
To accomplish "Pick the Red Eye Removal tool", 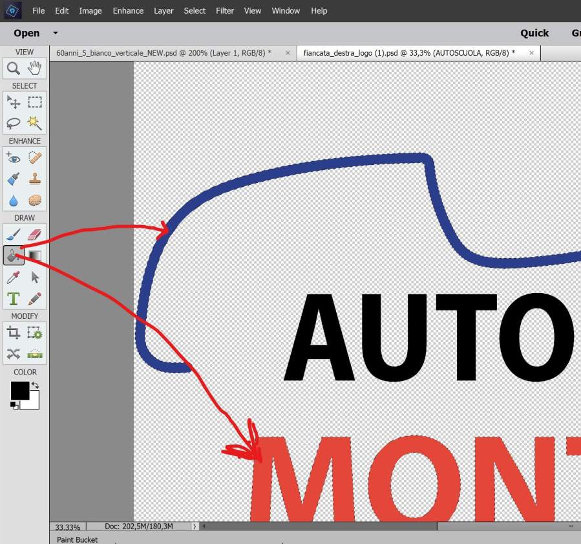I will 14,158.
